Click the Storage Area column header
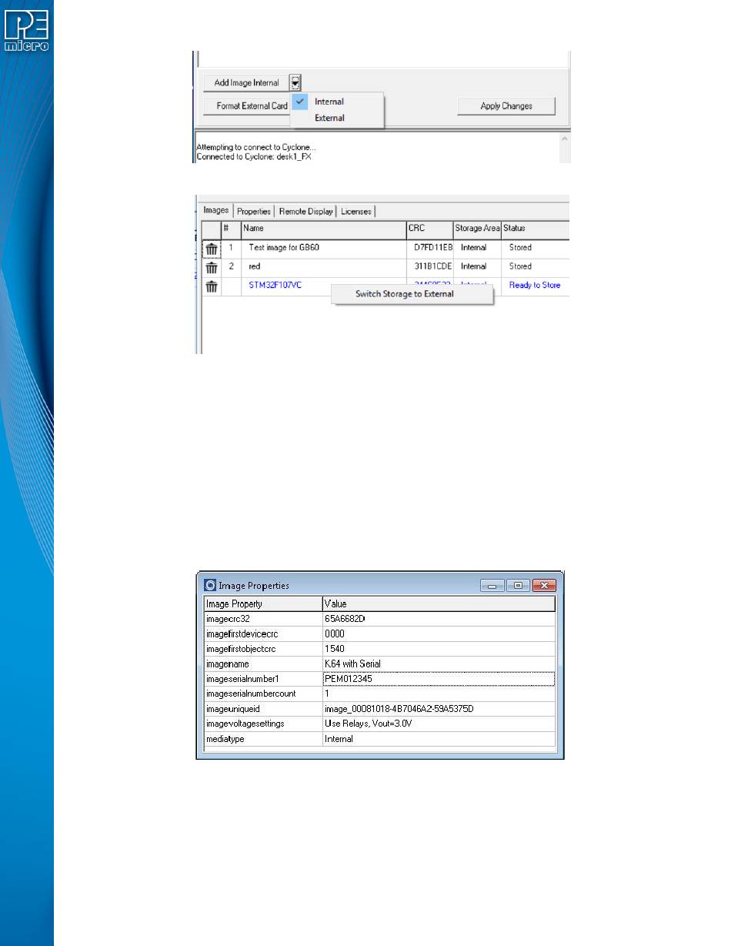The height and width of the screenshot is (946, 731). tap(477, 229)
